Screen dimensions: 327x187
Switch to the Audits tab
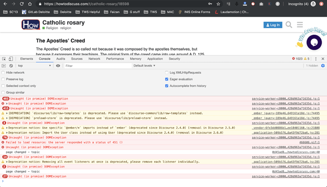[61, 59]
